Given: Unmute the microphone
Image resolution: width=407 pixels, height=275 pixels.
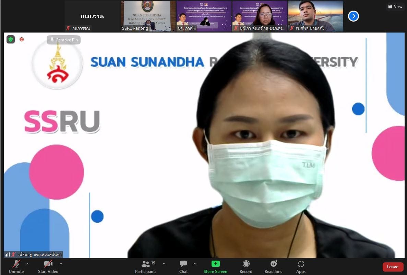Looking at the screenshot, I should pos(16,267).
